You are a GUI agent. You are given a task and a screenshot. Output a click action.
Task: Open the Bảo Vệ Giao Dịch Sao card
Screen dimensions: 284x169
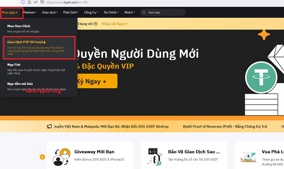click(184, 155)
